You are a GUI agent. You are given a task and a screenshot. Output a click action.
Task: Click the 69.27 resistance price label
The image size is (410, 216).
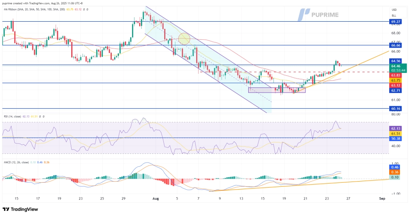396,22
